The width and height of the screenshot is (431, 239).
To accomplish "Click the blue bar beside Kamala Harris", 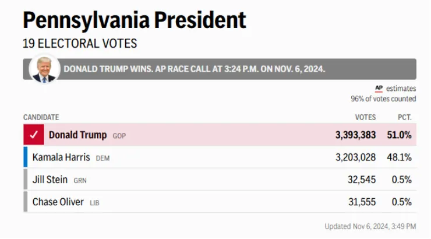I will pos(26,157).
